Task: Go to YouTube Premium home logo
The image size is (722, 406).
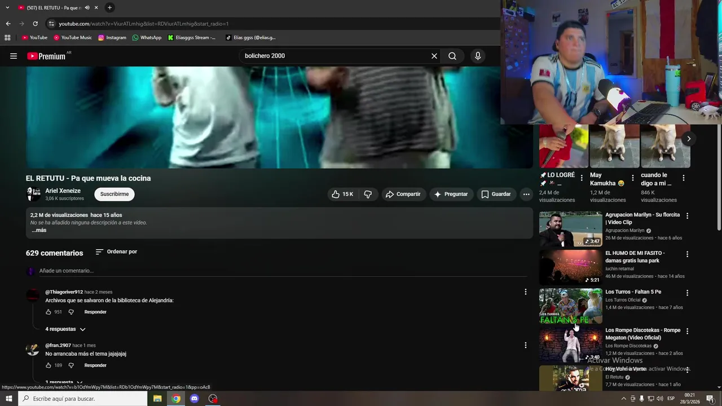Action: (x=46, y=56)
